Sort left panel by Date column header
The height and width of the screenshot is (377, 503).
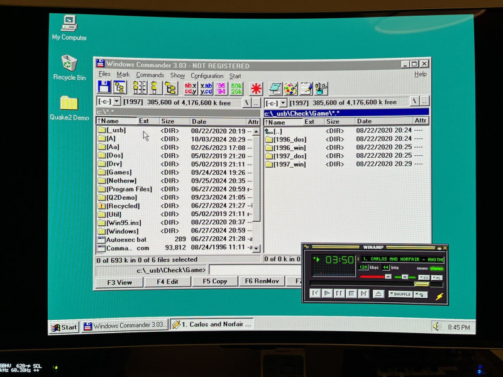coord(217,122)
